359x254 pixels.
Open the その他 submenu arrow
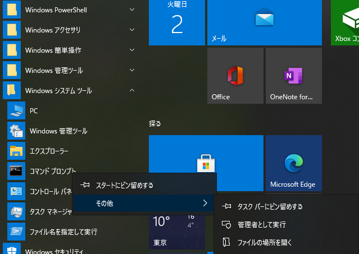[205, 203]
